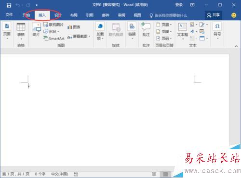Insert a chart with 图表
This screenshot has width=241, height=178.
pyautogui.click(x=74, y=27)
